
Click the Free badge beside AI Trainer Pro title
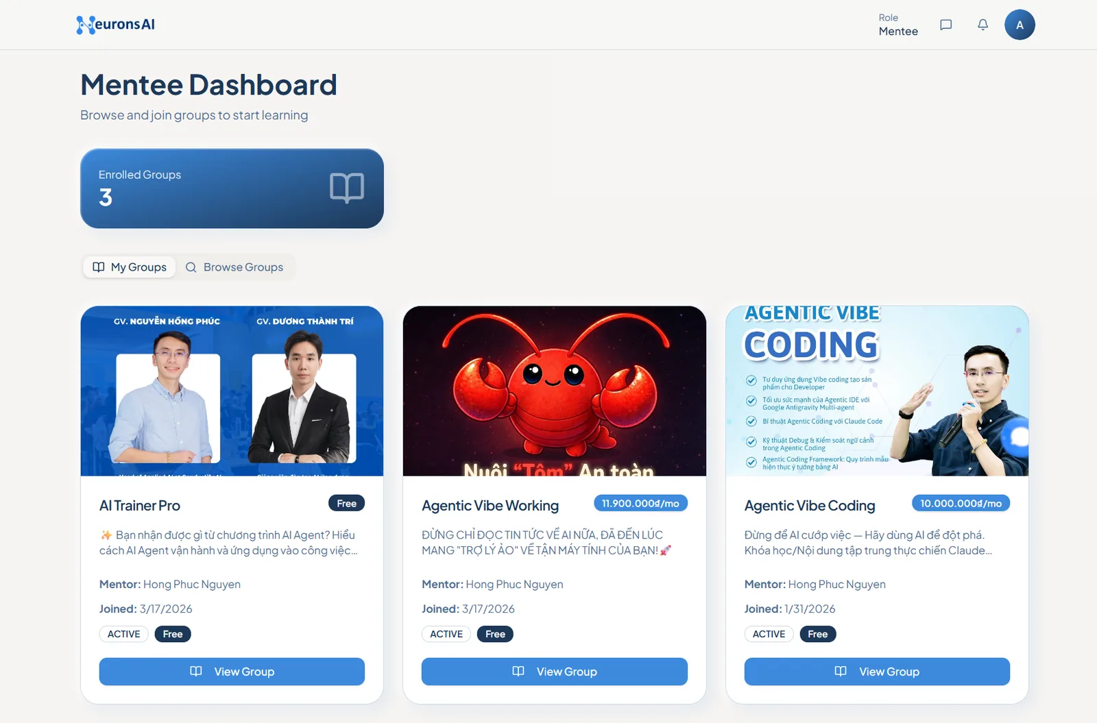tap(346, 503)
